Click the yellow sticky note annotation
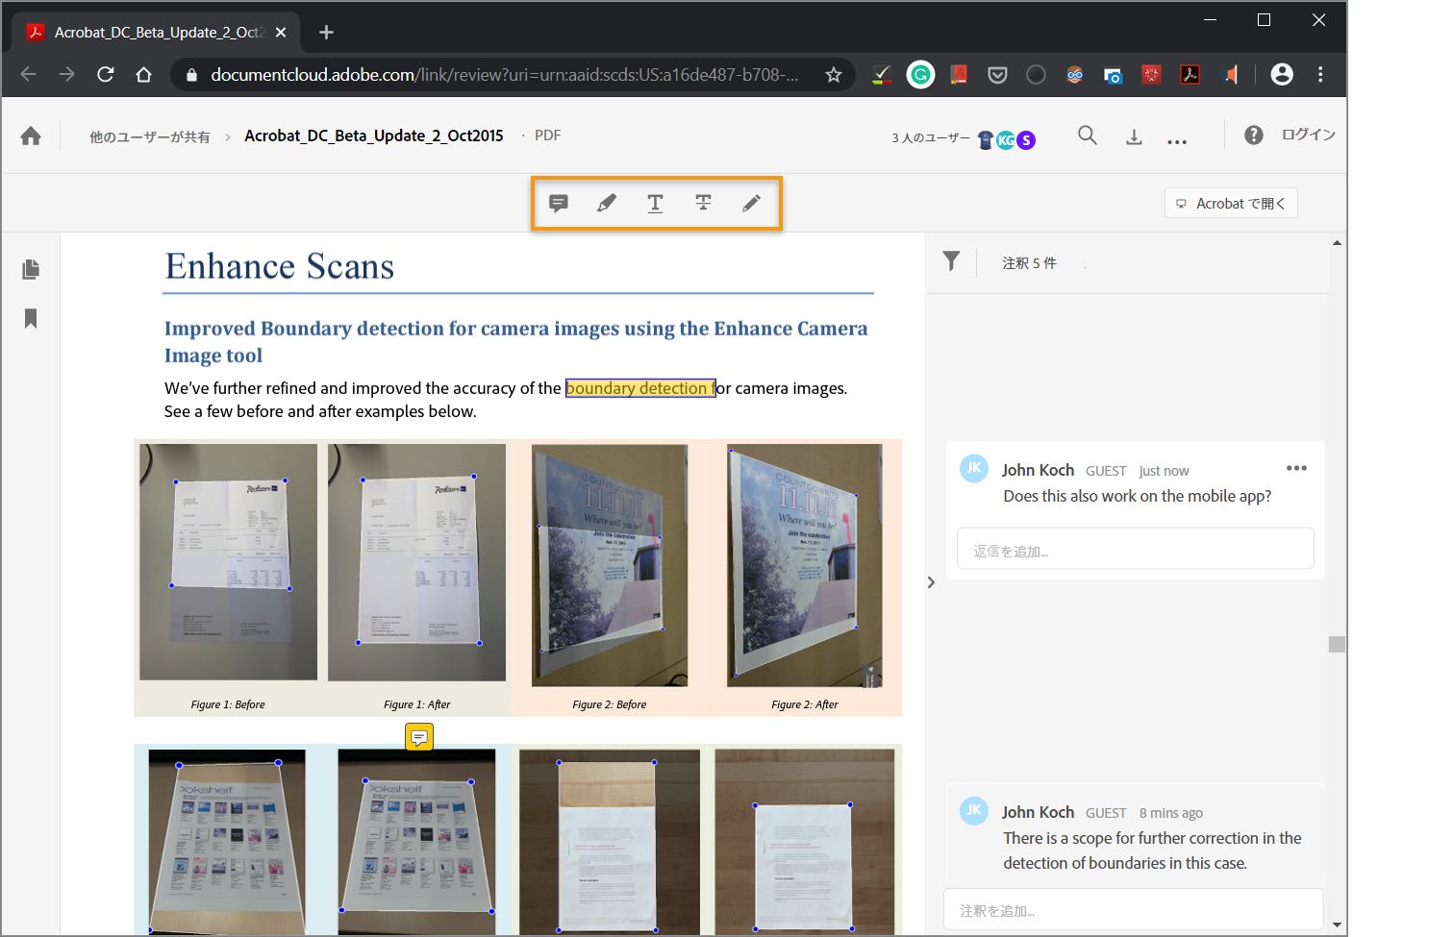This screenshot has height=937, width=1453. (x=419, y=737)
